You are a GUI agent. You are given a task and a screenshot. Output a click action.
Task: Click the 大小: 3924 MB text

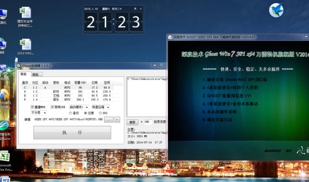click(137, 136)
